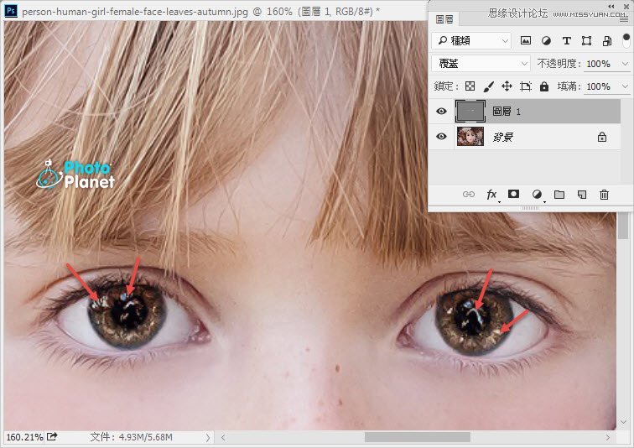This screenshot has height=448, width=634.
Task: Lock artboard nesting icon
Action: point(525,86)
